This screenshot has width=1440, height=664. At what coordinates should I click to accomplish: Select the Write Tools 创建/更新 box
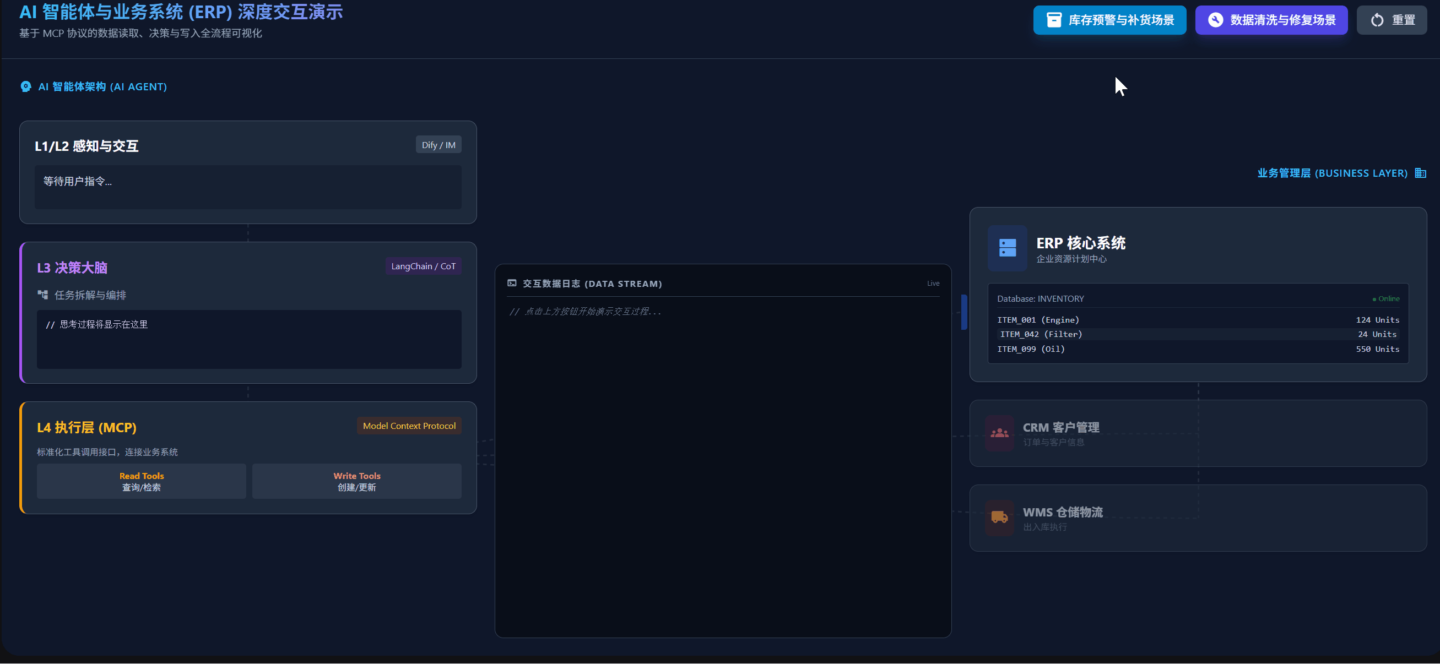click(x=356, y=481)
